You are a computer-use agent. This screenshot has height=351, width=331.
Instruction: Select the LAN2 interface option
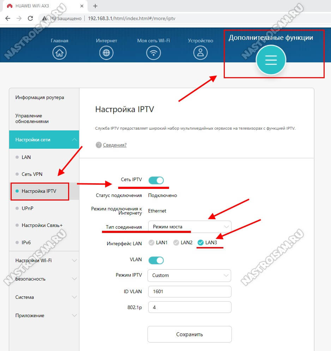(176, 243)
